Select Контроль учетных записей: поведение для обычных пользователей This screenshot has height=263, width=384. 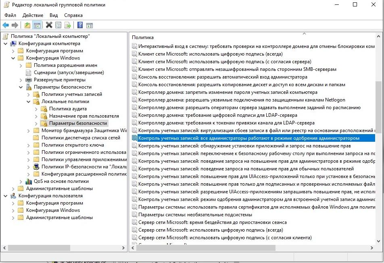pos(246,169)
